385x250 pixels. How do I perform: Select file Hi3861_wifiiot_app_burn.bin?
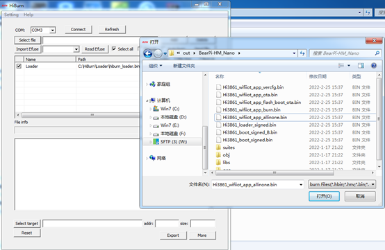pos(248,110)
